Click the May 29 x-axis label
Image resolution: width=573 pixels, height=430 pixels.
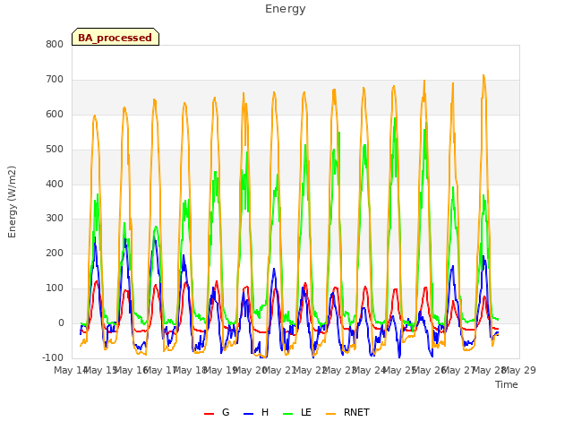pyautogui.click(x=519, y=370)
